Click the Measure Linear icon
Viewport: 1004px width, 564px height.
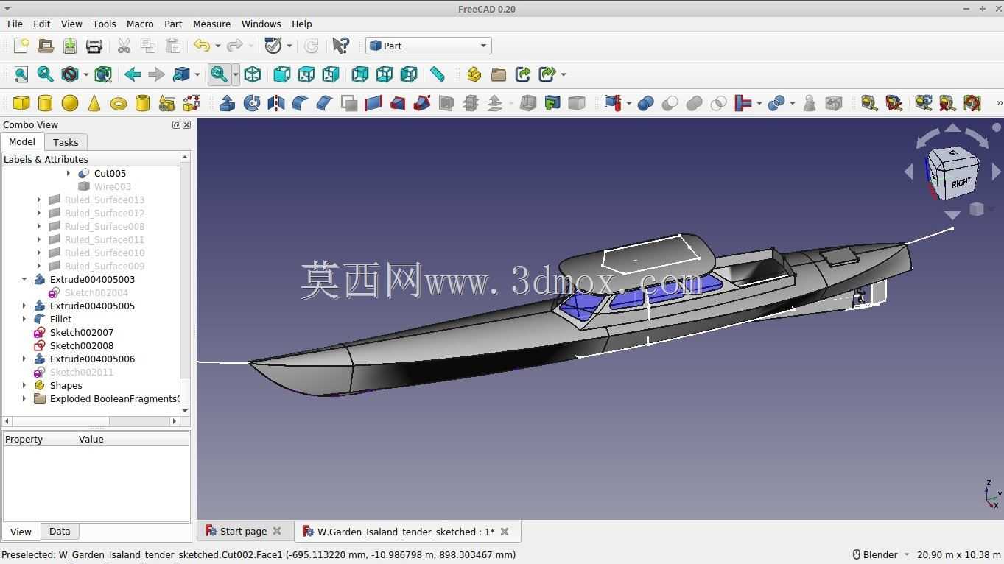point(870,103)
